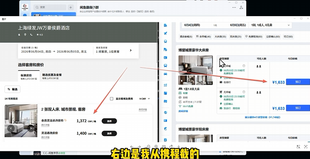Toggle the 含早餐(46) filter chip
310x159 pixels.
pos(203,37)
